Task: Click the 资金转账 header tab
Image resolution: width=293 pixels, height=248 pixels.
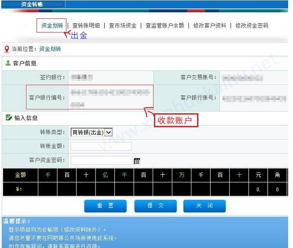Action: (x=33, y=4)
